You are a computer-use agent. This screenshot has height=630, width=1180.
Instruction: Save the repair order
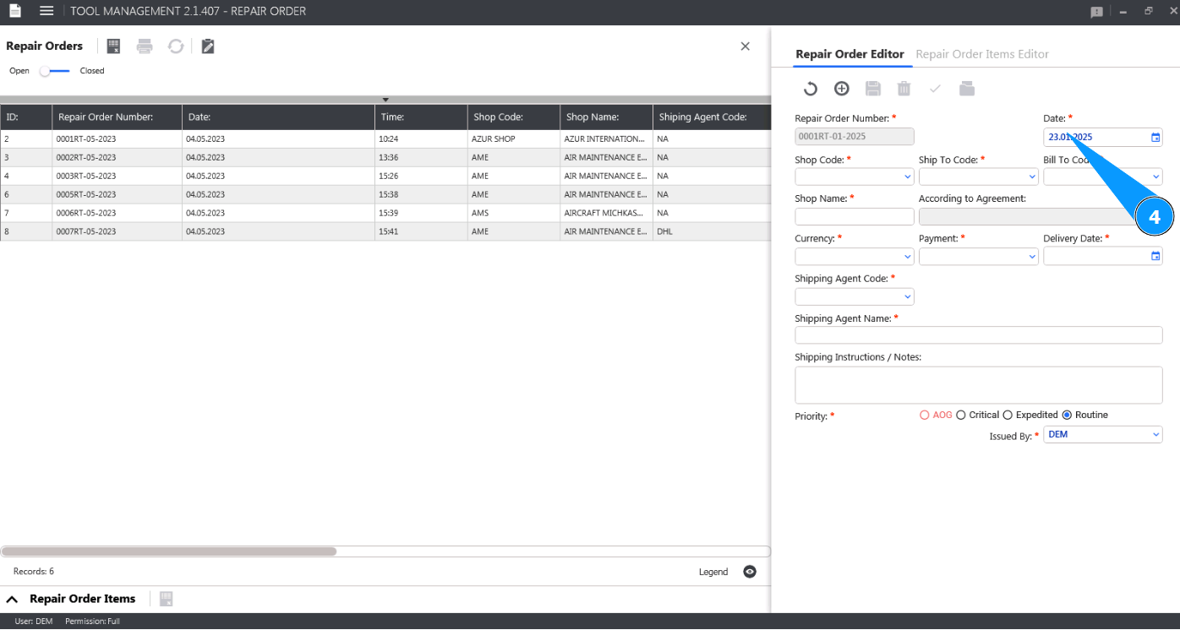[873, 89]
